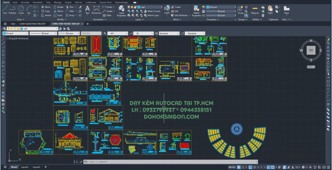The width and height of the screenshot is (332, 170).
Task: Click the Copy command in Modify panel
Action: [x=45, y=11]
